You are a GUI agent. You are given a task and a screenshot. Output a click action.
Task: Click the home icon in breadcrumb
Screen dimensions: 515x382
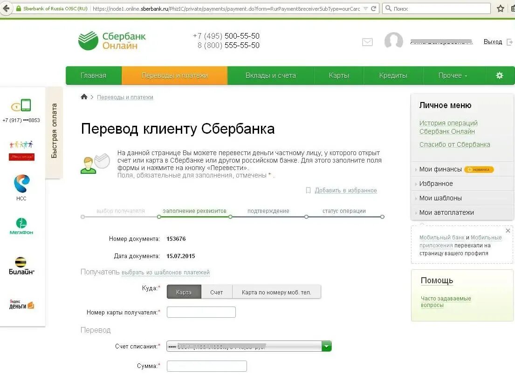[x=84, y=96]
